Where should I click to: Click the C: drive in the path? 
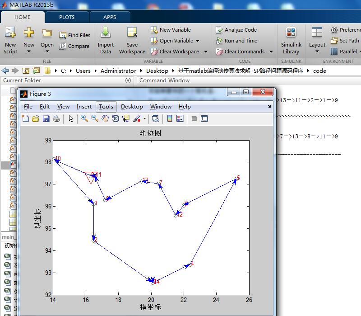pyautogui.click(x=63, y=71)
